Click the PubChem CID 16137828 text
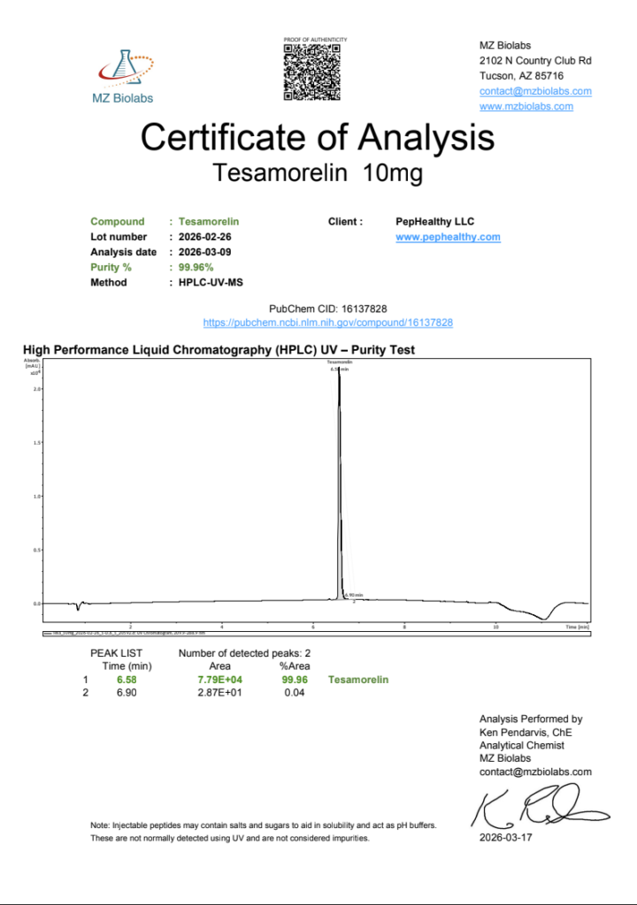 (x=328, y=309)
